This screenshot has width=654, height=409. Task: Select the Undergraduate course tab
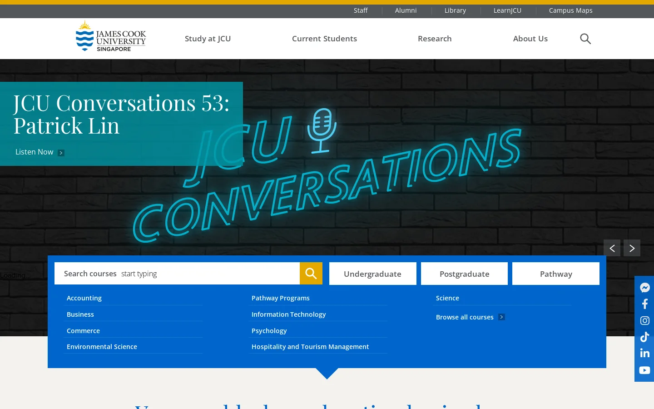click(372, 274)
